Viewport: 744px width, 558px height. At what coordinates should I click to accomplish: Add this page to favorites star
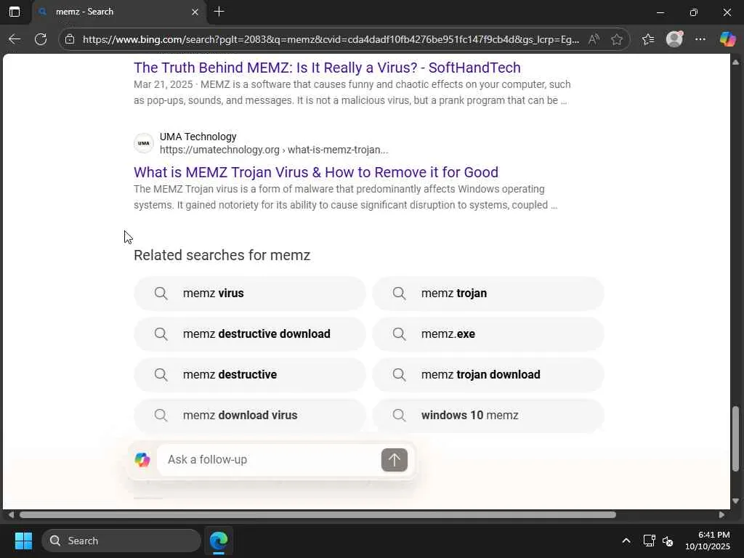(616, 39)
